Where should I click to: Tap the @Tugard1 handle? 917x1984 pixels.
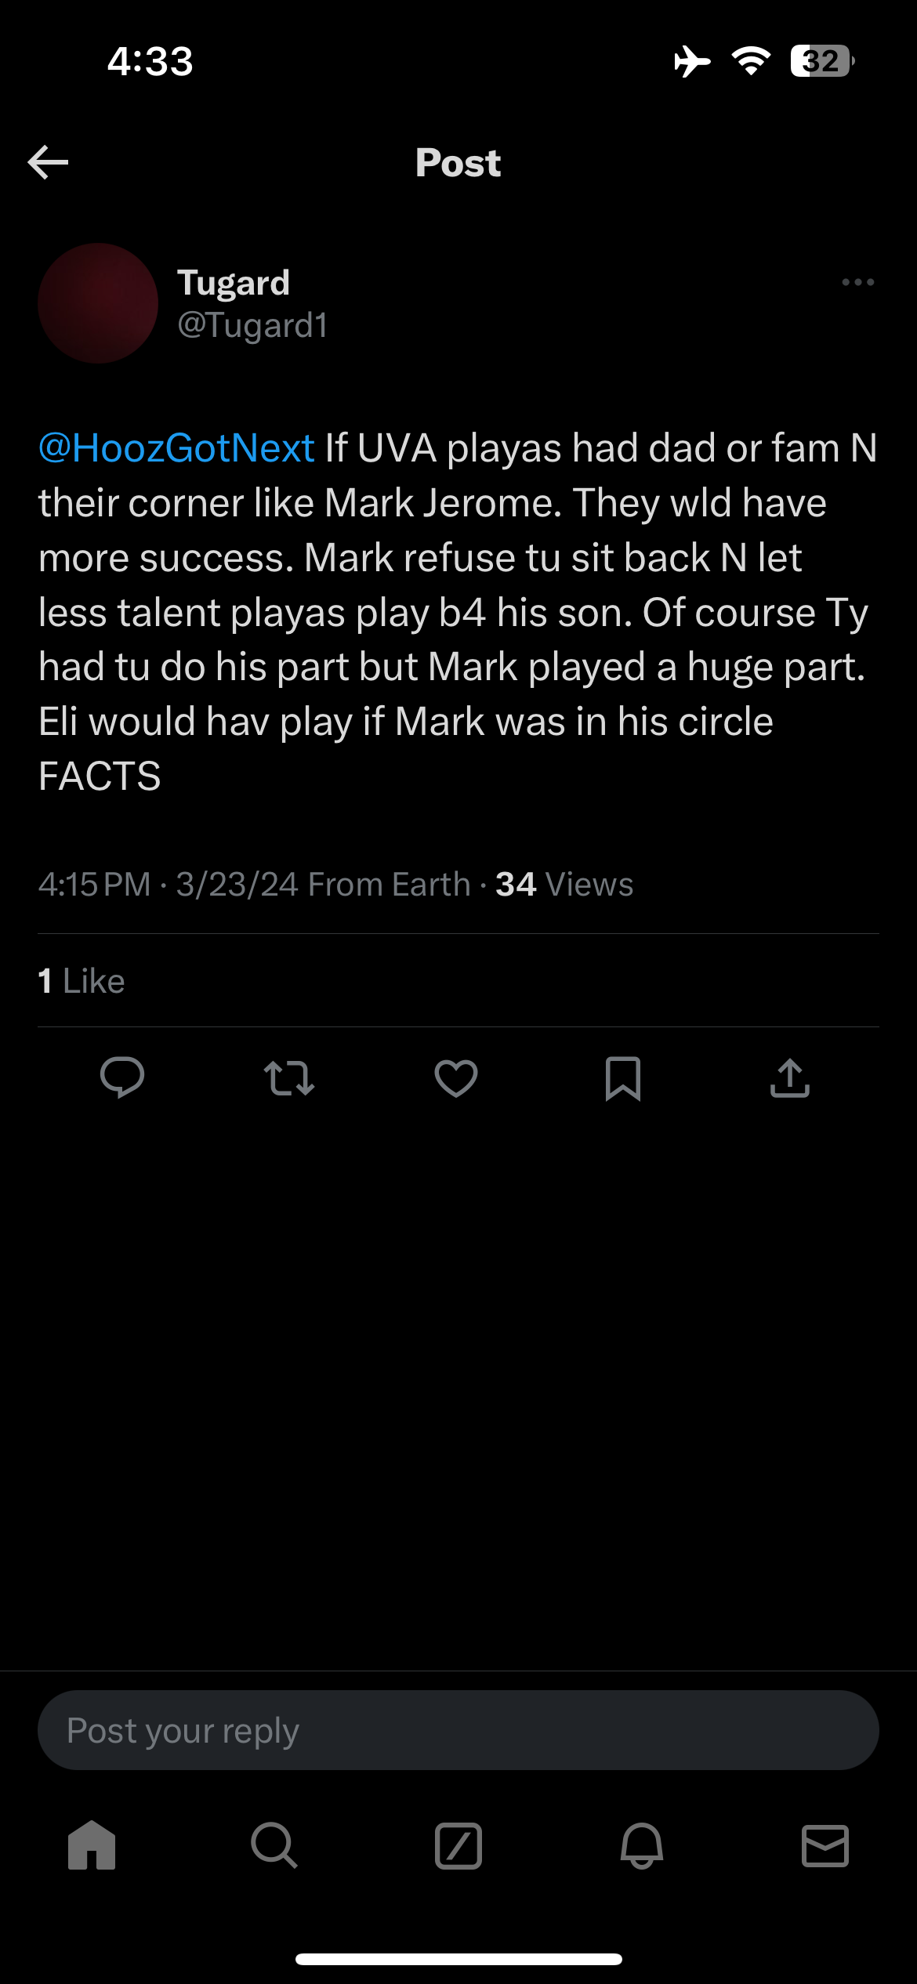(x=252, y=325)
